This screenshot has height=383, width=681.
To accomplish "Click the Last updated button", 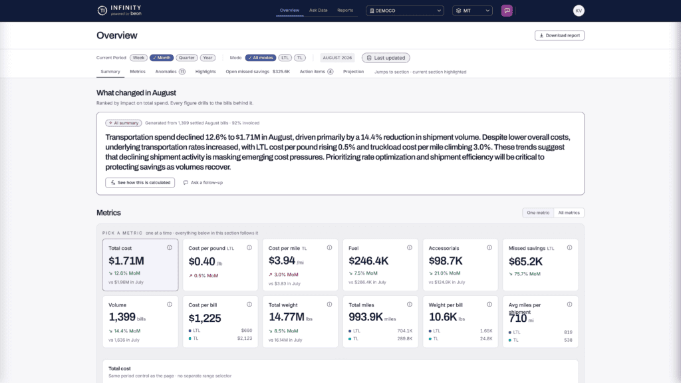I will [x=386, y=58].
